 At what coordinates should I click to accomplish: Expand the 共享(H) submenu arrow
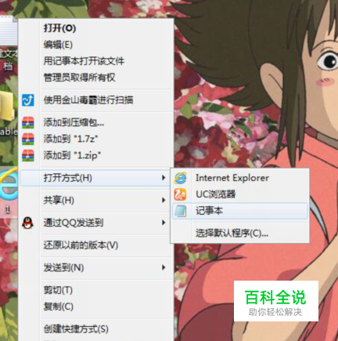coord(164,201)
